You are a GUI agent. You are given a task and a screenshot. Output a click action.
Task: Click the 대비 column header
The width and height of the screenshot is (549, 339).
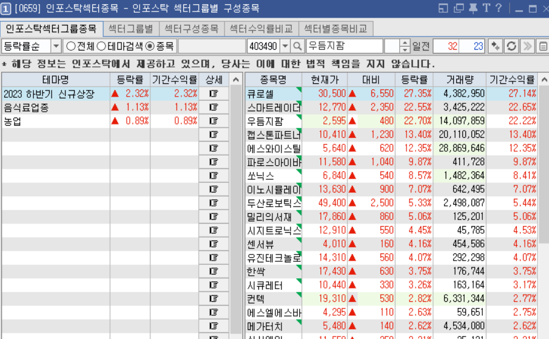click(x=371, y=80)
